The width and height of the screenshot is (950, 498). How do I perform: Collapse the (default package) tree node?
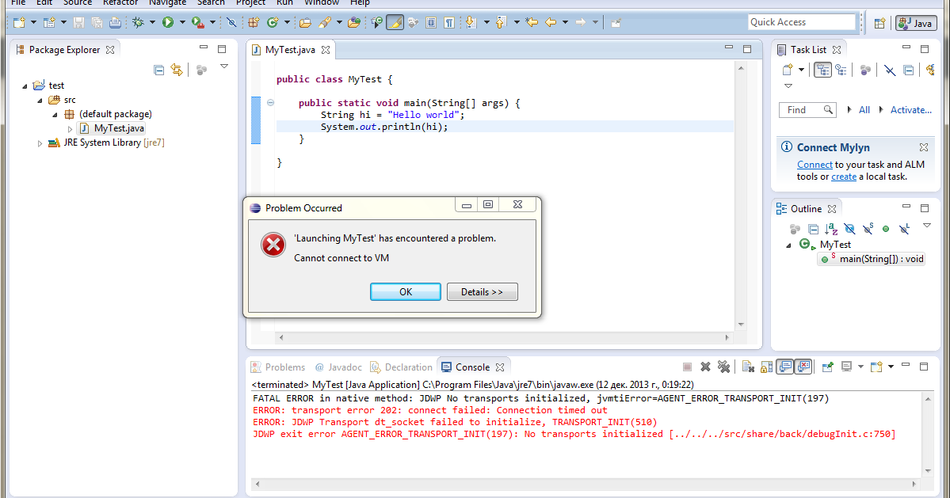53,113
